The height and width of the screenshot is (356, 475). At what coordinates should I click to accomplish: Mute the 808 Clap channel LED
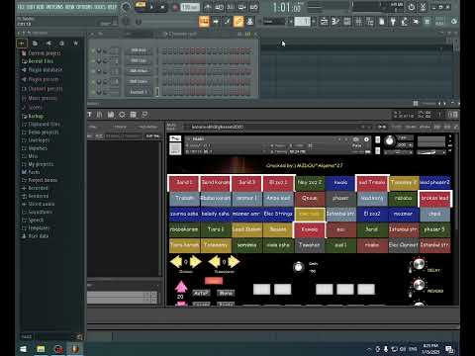pyautogui.click(x=93, y=60)
